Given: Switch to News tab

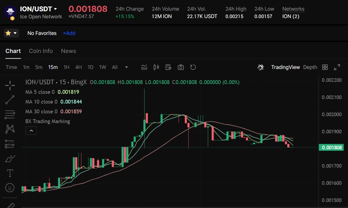Looking at the screenshot, I should (x=69, y=51).
